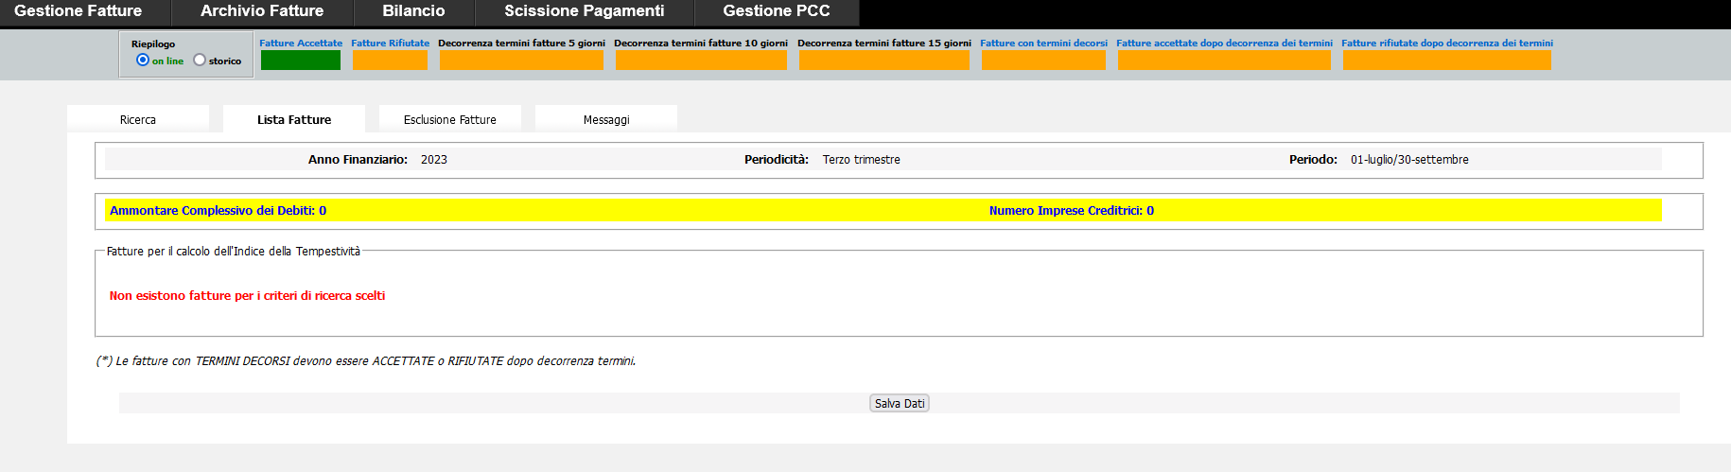Select the 'on line' radio button
The height and width of the screenshot is (472, 1731).
143,60
